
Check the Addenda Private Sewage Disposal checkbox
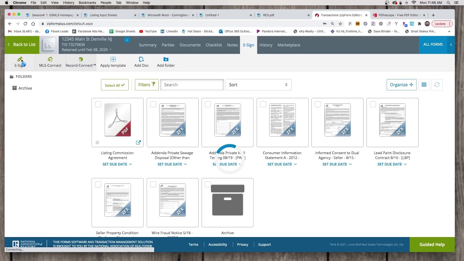[x=153, y=104]
